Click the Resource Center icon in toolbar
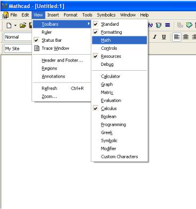This screenshot has width=196, height=209. click(189, 25)
